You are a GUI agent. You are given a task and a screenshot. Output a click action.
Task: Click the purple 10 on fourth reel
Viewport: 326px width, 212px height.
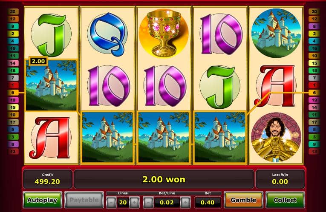[x=221, y=34]
